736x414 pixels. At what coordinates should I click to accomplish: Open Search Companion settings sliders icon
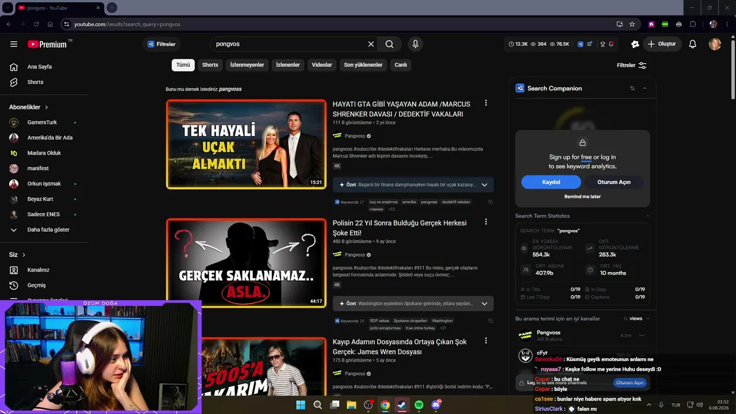[632, 89]
